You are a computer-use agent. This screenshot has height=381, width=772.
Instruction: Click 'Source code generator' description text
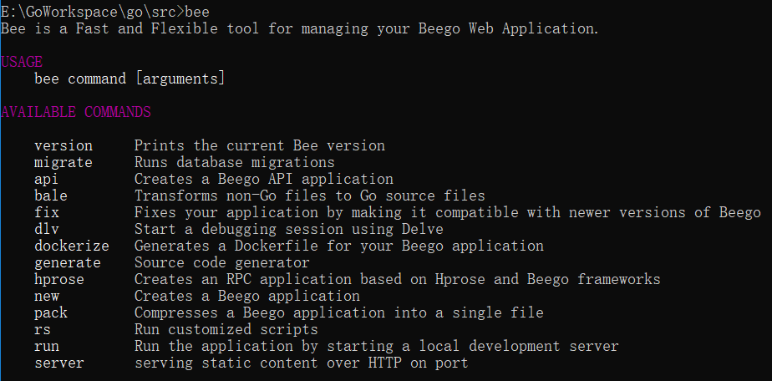tap(221, 262)
